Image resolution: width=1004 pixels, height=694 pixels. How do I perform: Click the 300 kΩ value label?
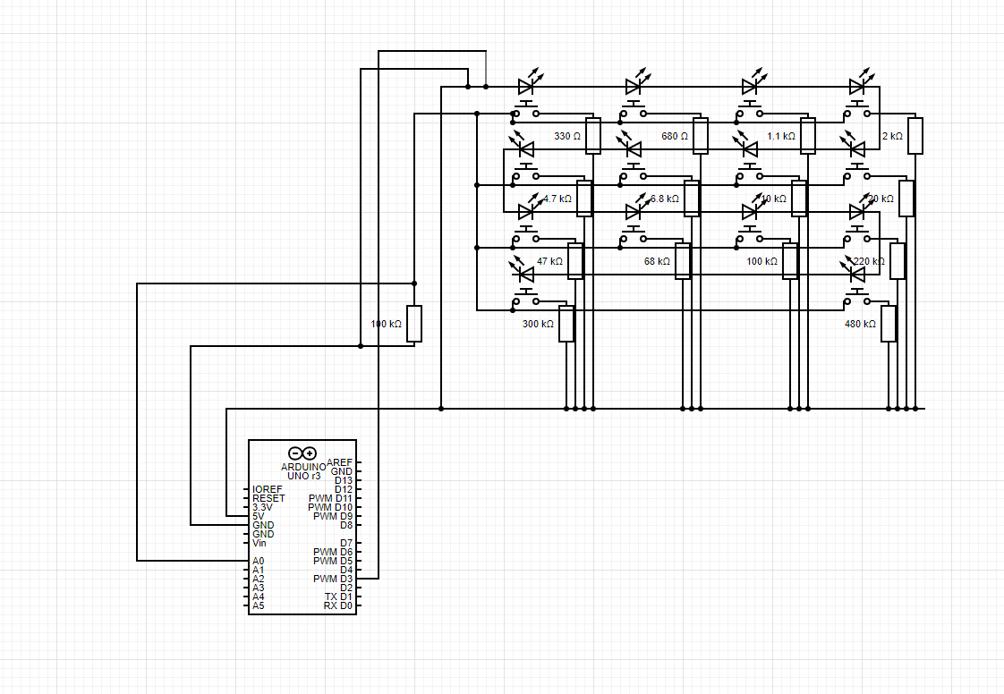tap(538, 324)
